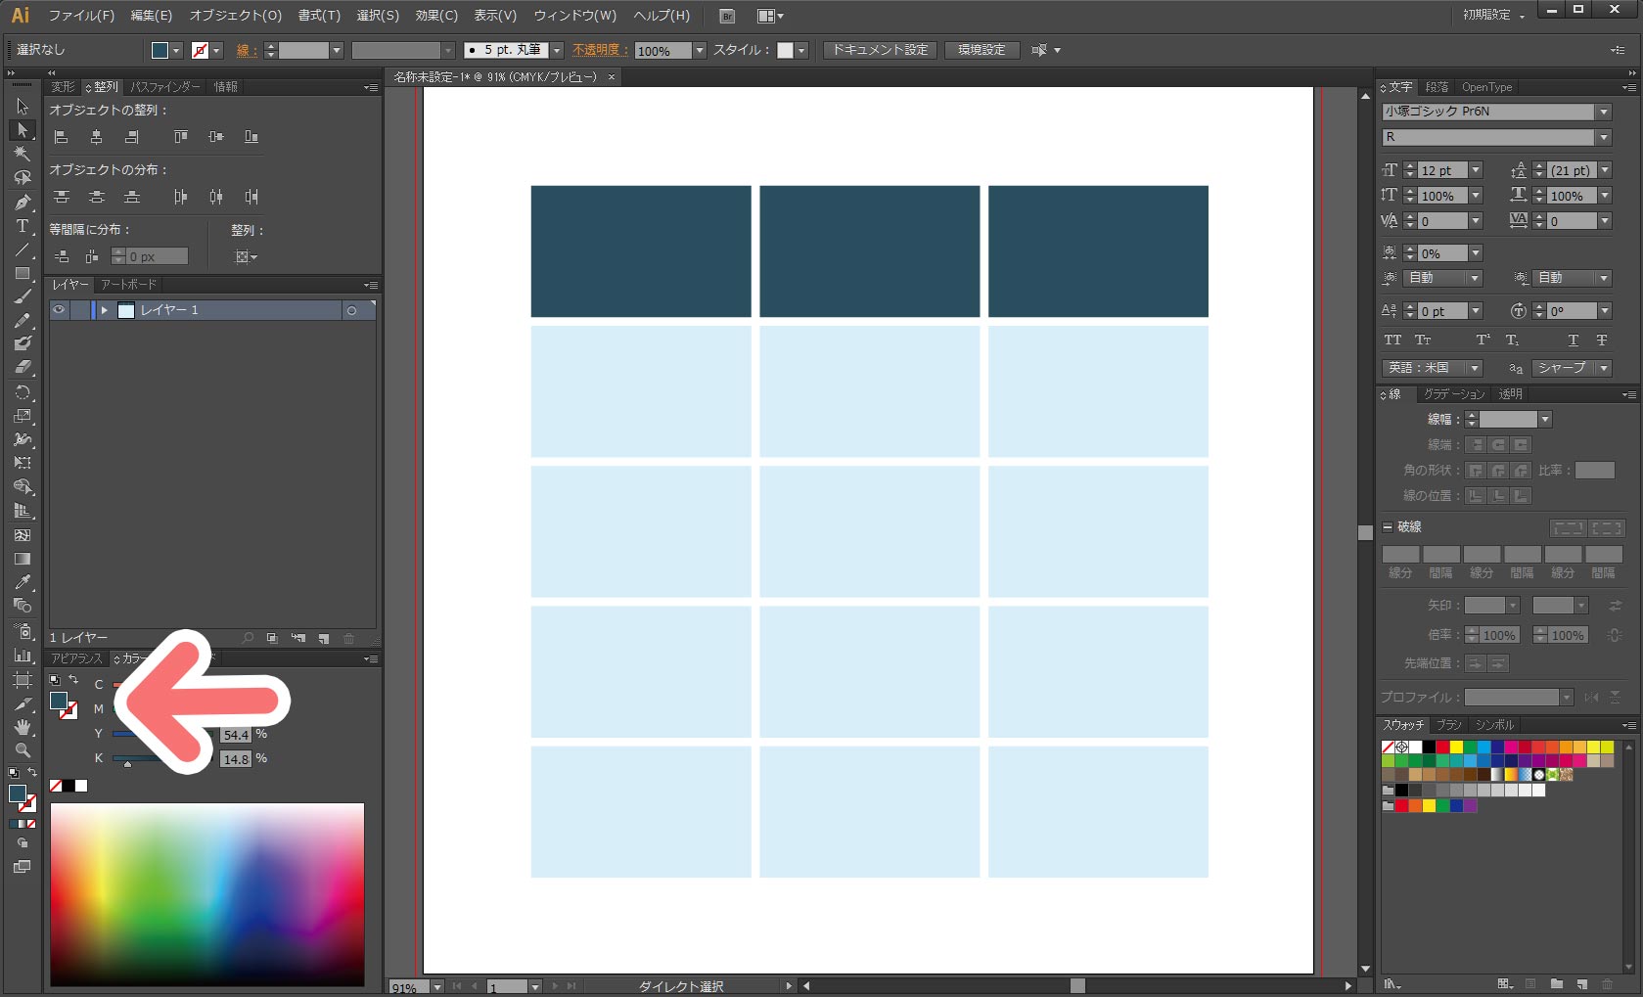
Task: Select the Gradient tool
Action: 23,559
